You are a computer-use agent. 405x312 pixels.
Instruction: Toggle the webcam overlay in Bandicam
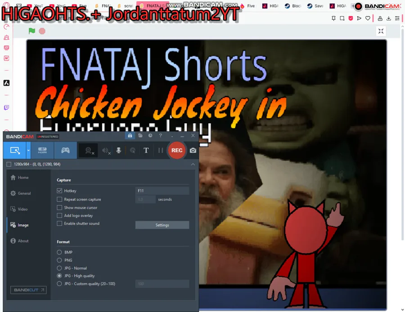(89, 150)
